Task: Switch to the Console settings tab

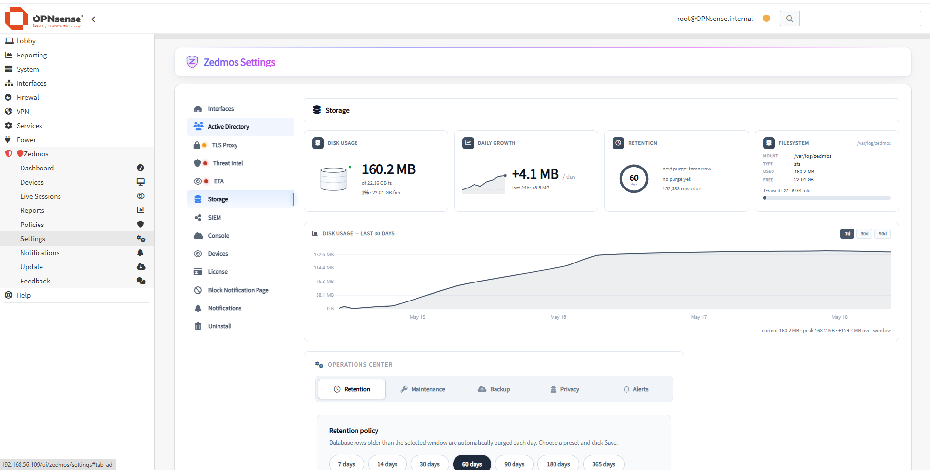Action: tap(240, 236)
